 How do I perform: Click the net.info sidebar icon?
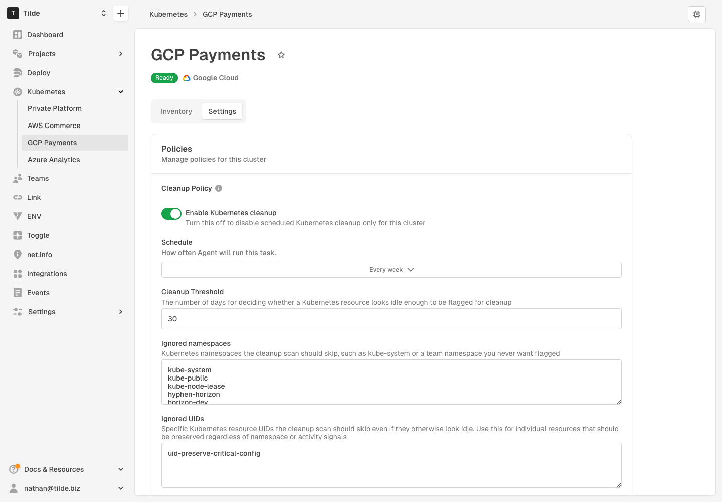click(18, 255)
